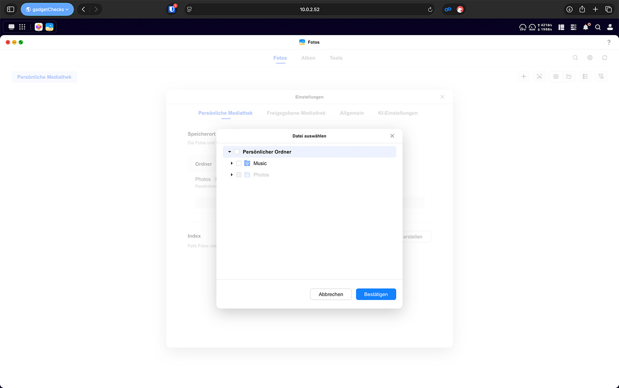Switch to the KI-Einstellungen tab
Viewport: 619px width, 388px height.
pos(397,113)
